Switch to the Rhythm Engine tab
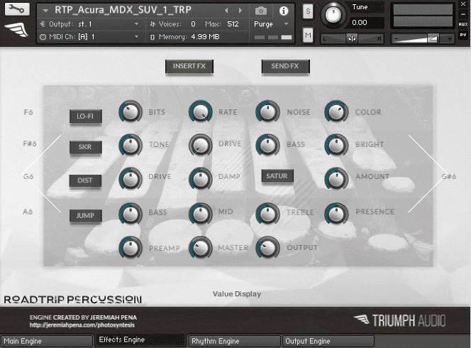 pos(233,341)
